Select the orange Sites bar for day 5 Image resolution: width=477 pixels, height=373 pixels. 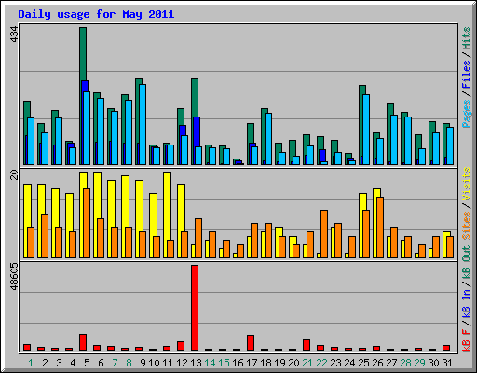tap(87, 223)
